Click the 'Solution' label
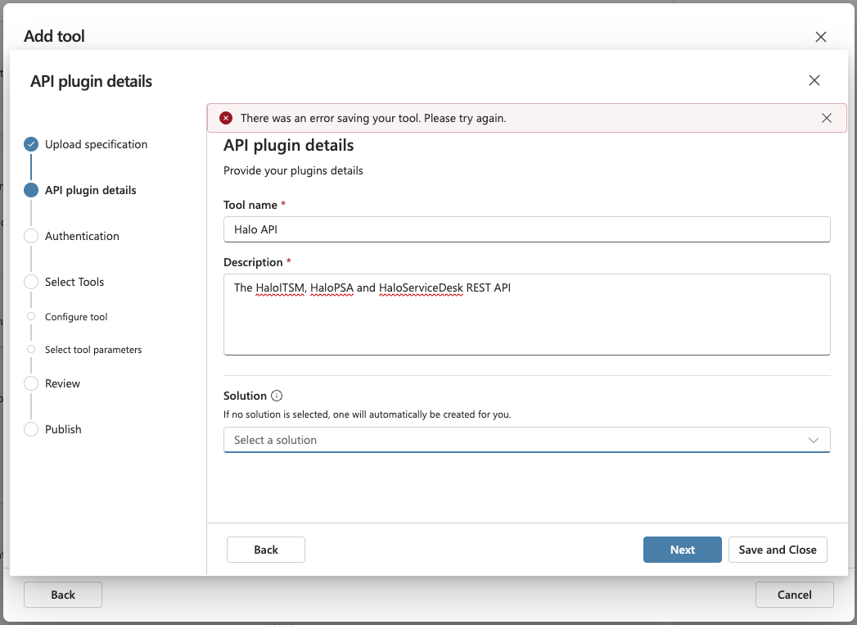 pyautogui.click(x=245, y=396)
